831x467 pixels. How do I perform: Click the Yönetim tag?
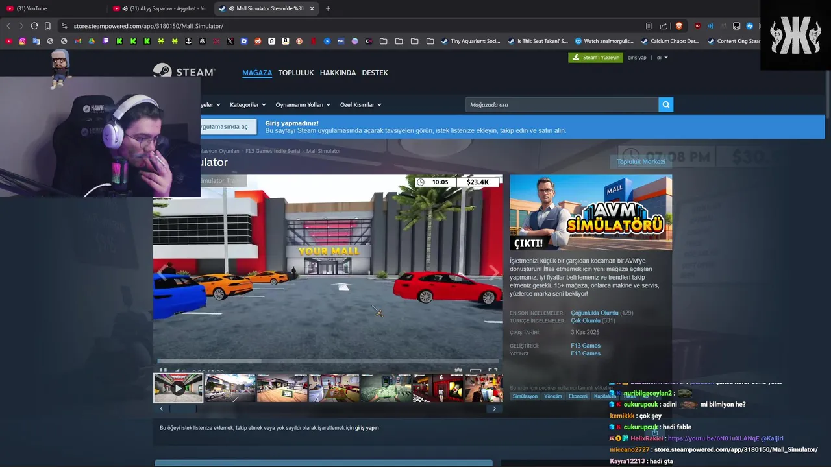(x=553, y=396)
